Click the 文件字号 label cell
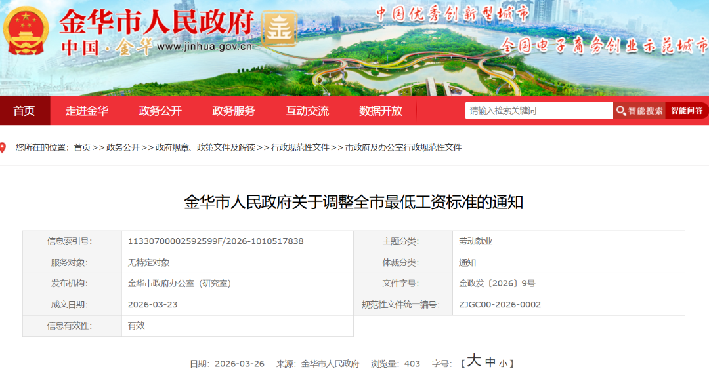This screenshot has height=371, width=709. 403,283
